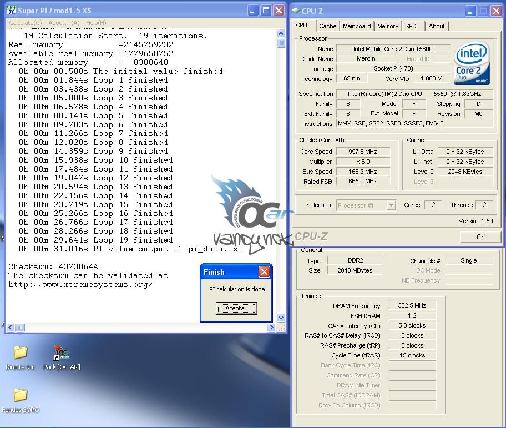Image resolution: width=506 pixels, height=428 pixels.
Task: Click the Intel Core 2 Duo logo
Action: pyautogui.click(x=472, y=63)
